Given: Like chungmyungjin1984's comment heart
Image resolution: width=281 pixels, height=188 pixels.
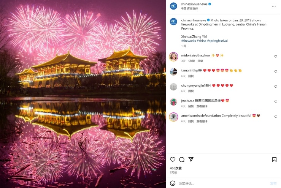Looking at the screenshot, I should tap(276, 87).
